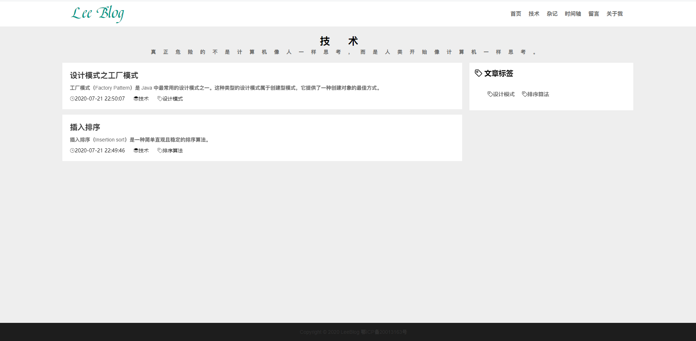
Task: Open the 时间轴 page
Action: click(573, 14)
